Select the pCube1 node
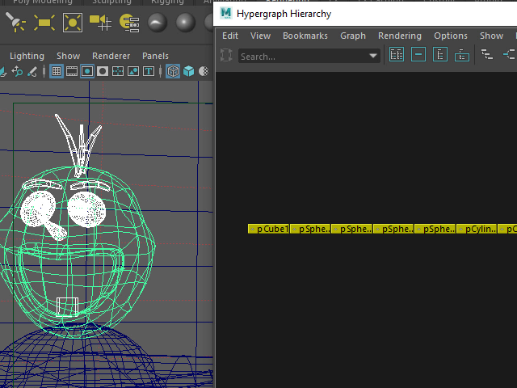This screenshot has height=388, width=517. 268,230
